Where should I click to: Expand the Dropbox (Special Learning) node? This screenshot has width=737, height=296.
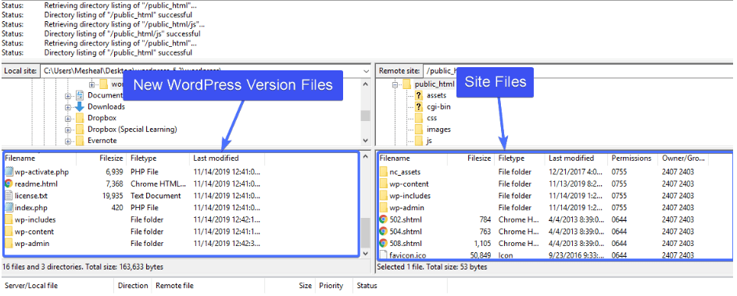coord(68,130)
